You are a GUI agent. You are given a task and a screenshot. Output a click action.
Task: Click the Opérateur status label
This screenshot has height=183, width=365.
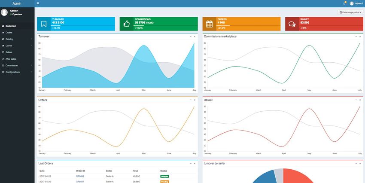[x=18, y=14]
